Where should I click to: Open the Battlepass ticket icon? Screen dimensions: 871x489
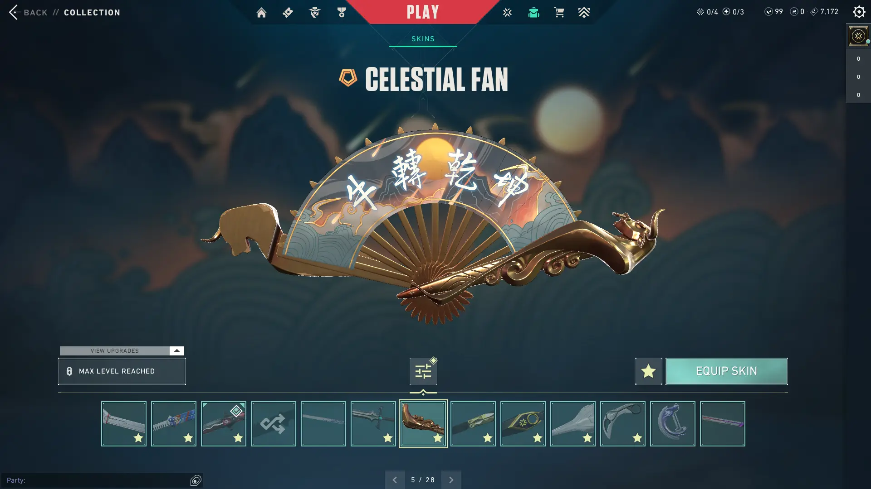(288, 12)
